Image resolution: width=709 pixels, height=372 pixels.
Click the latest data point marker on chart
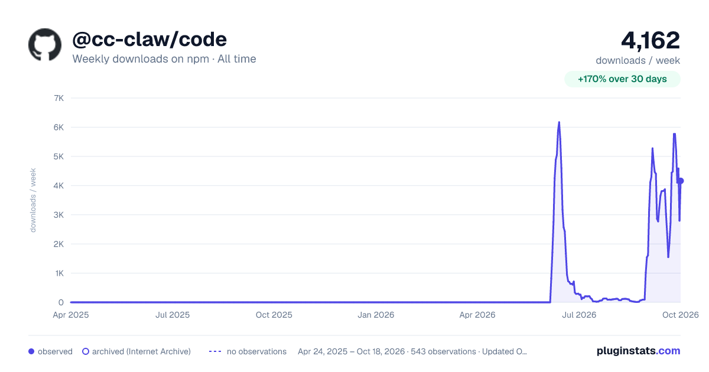point(681,181)
